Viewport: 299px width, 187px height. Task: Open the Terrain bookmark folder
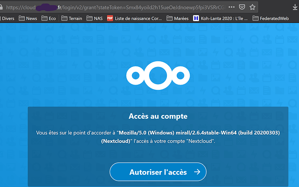[x=71, y=19]
